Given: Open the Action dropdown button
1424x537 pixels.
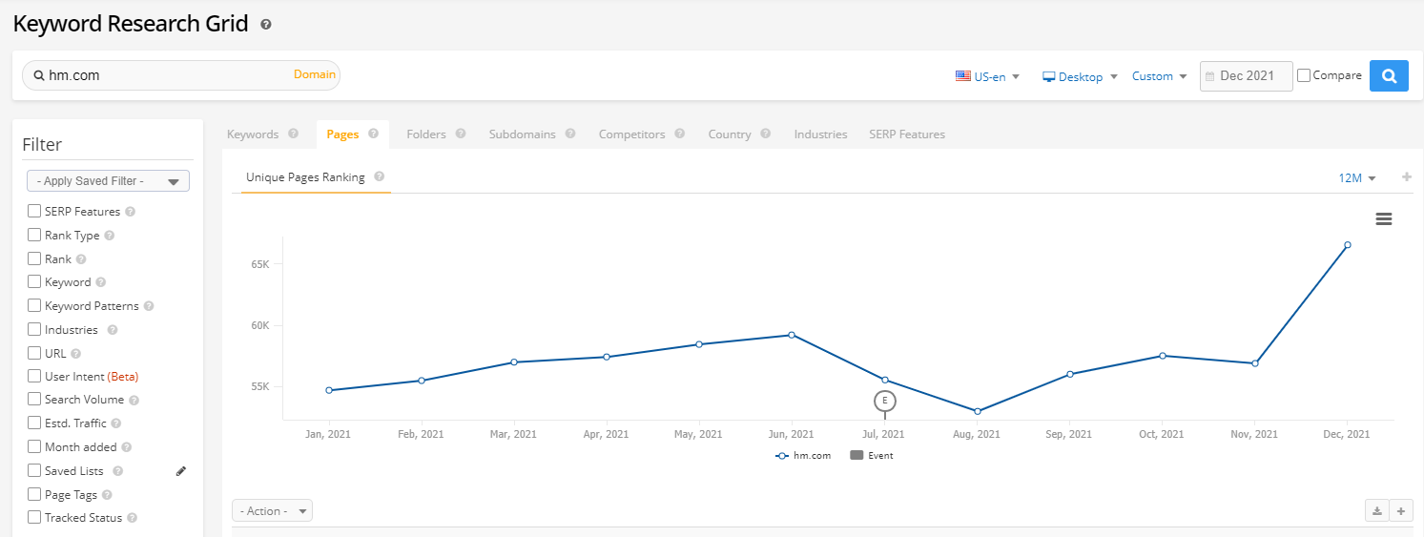Looking at the screenshot, I should coord(272,511).
